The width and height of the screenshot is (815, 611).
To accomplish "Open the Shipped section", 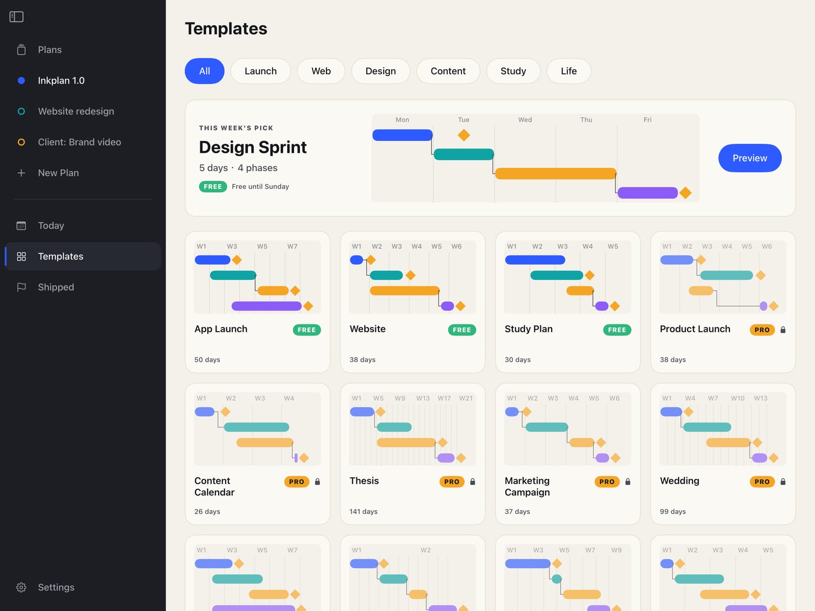I will click(83, 287).
